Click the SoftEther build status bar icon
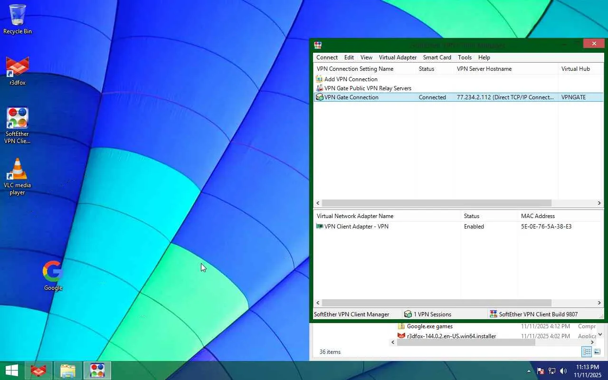608x380 pixels. click(494, 314)
